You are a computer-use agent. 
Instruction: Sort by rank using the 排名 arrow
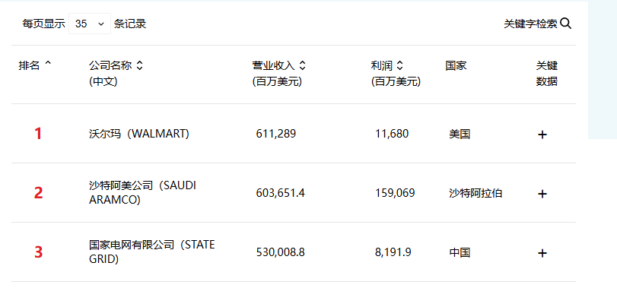48,63
